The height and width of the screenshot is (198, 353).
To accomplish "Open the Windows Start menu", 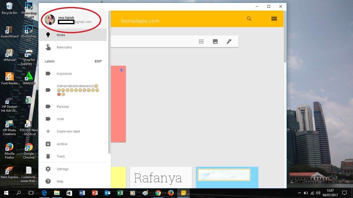I will coord(6,193).
